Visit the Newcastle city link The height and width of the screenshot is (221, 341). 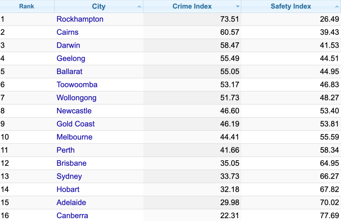coord(74,111)
